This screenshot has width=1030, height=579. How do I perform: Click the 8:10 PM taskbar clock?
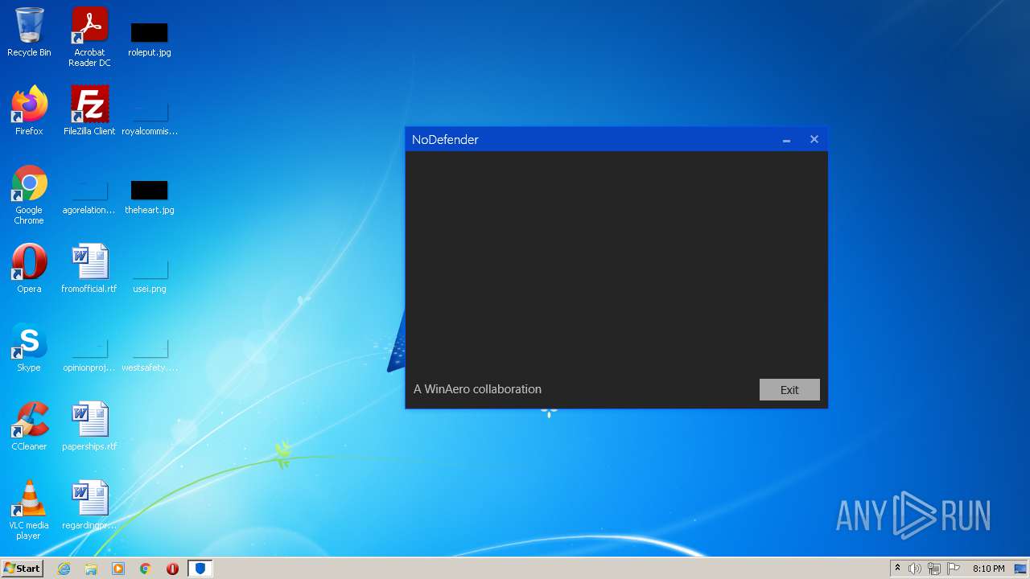click(x=988, y=569)
